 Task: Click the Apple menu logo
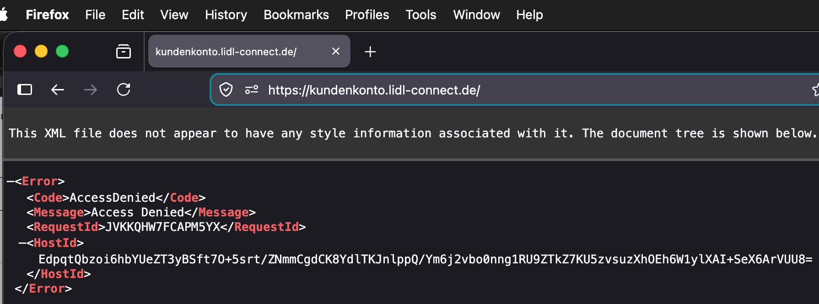[x=4, y=15]
